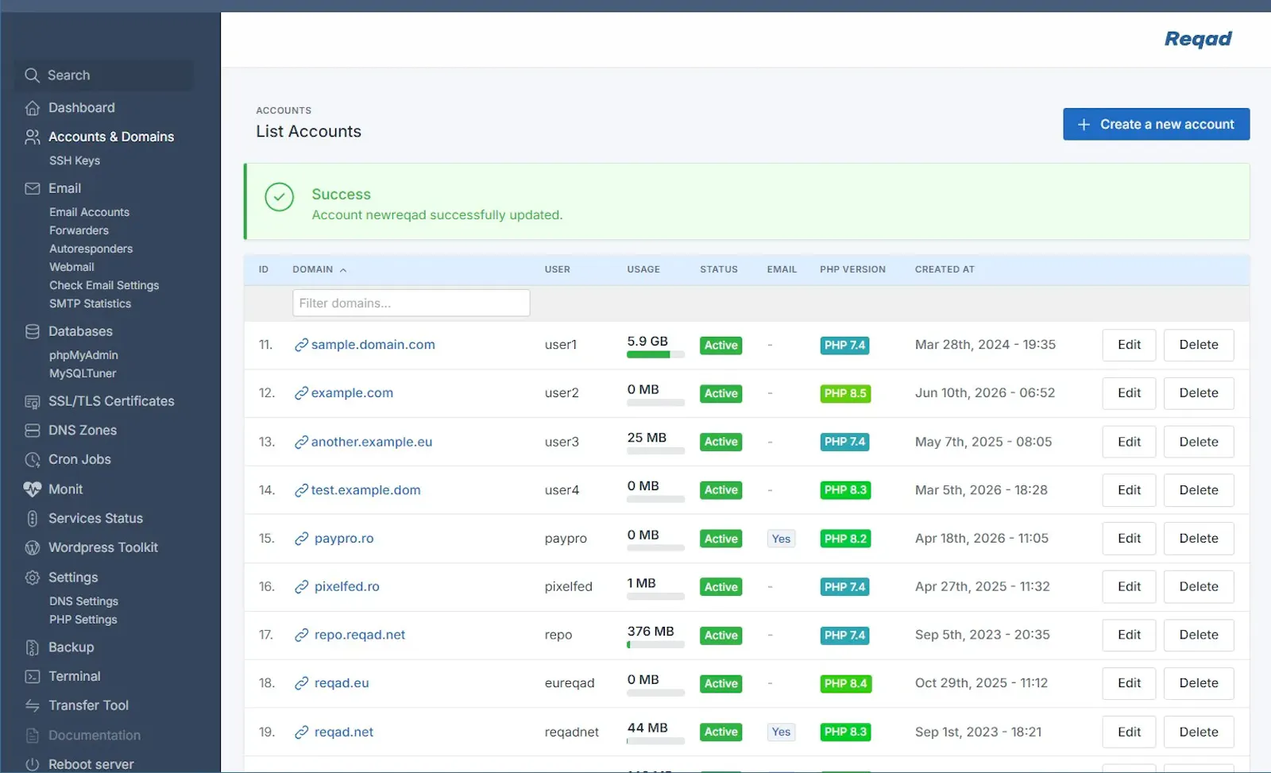Viewport: 1271px width, 773px height.
Task: Open Webmail menu item
Action: 71,267
